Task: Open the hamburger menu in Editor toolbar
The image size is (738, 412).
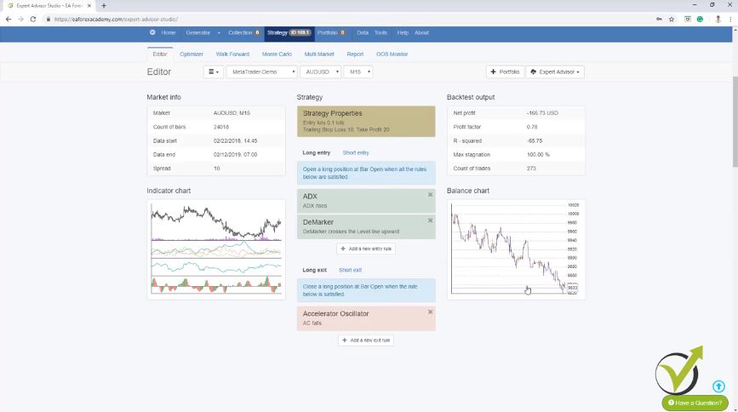Action: (213, 72)
